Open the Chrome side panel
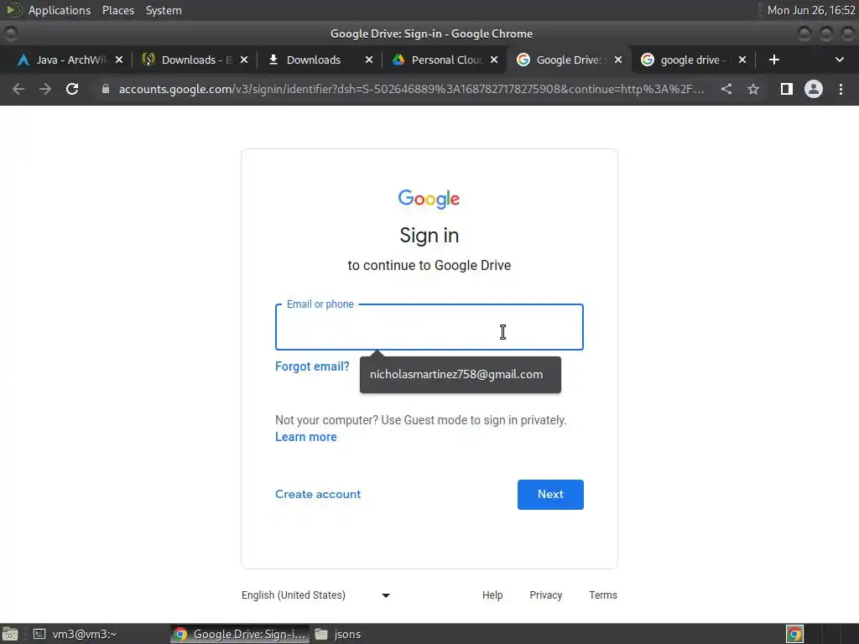The width and height of the screenshot is (859, 644). point(786,89)
